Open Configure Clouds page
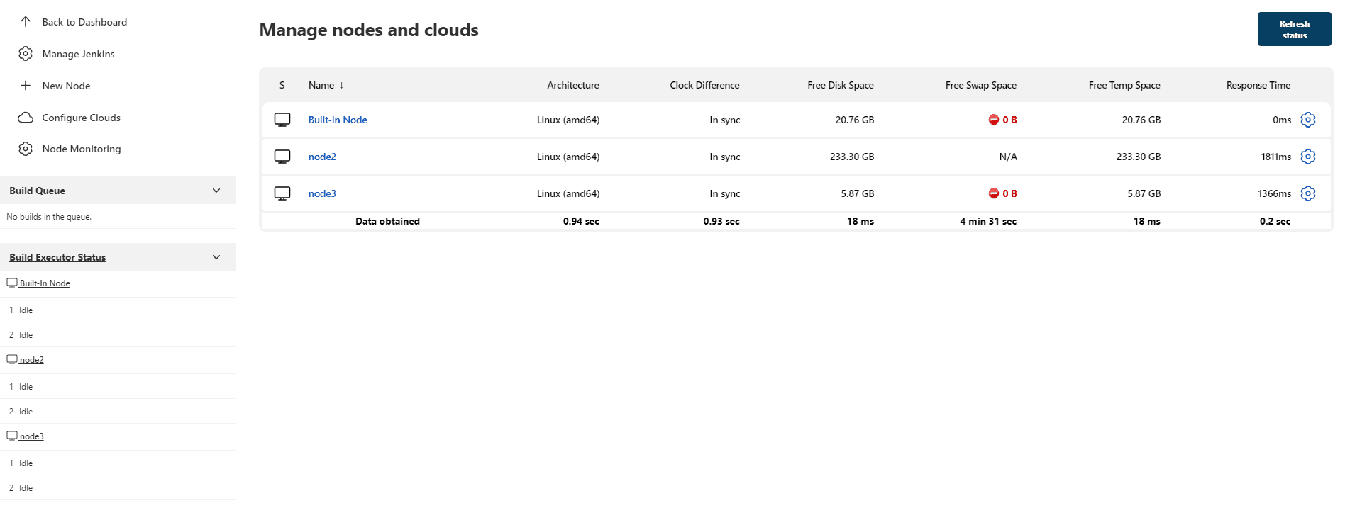This screenshot has height=508, width=1345. (81, 118)
